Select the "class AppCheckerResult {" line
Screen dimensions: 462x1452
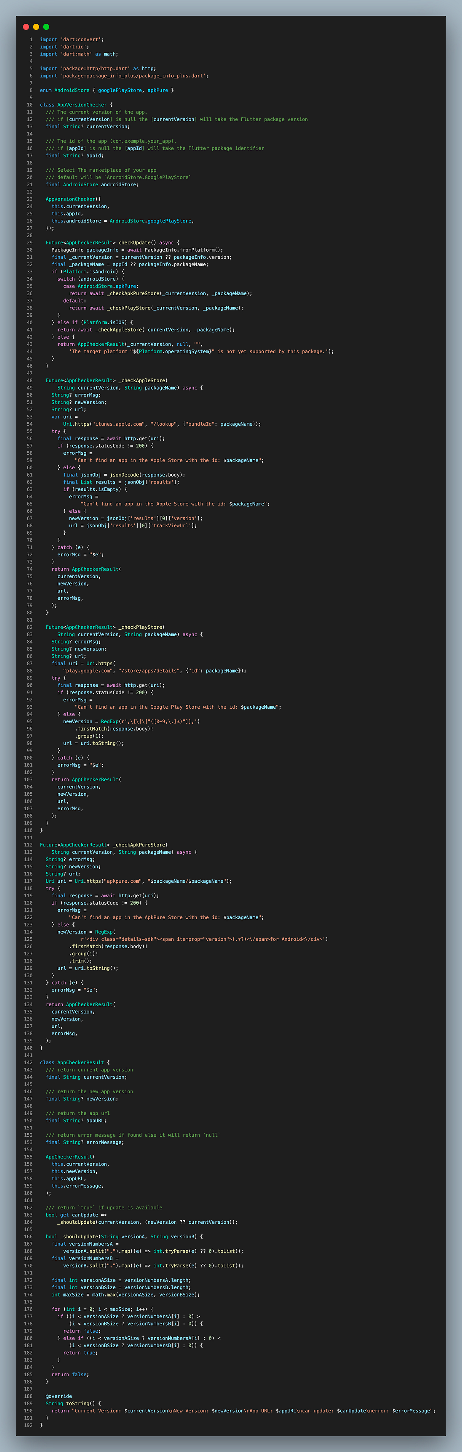(75, 1062)
